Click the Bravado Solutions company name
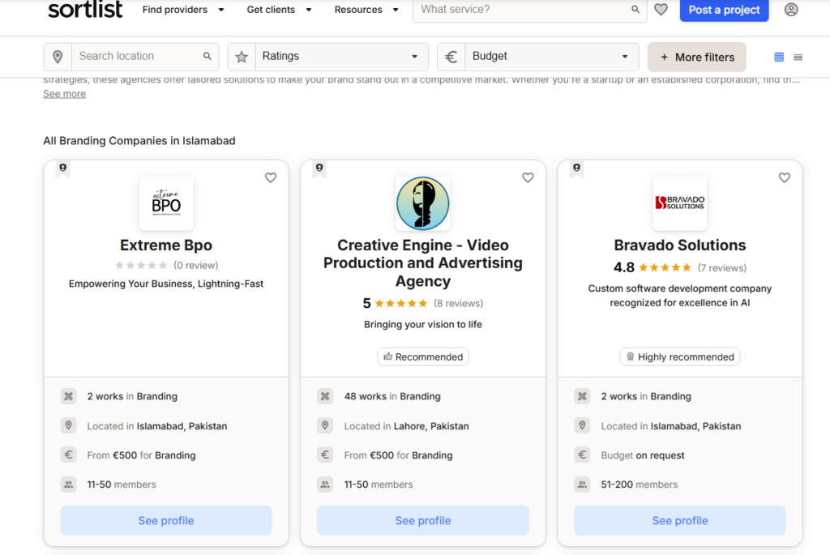Screen dimensions: 830x555 (680, 245)
